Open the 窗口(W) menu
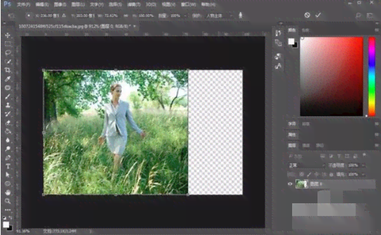 click(189, 4)
